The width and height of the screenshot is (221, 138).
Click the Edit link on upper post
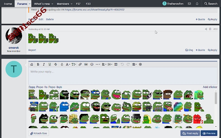41,19
